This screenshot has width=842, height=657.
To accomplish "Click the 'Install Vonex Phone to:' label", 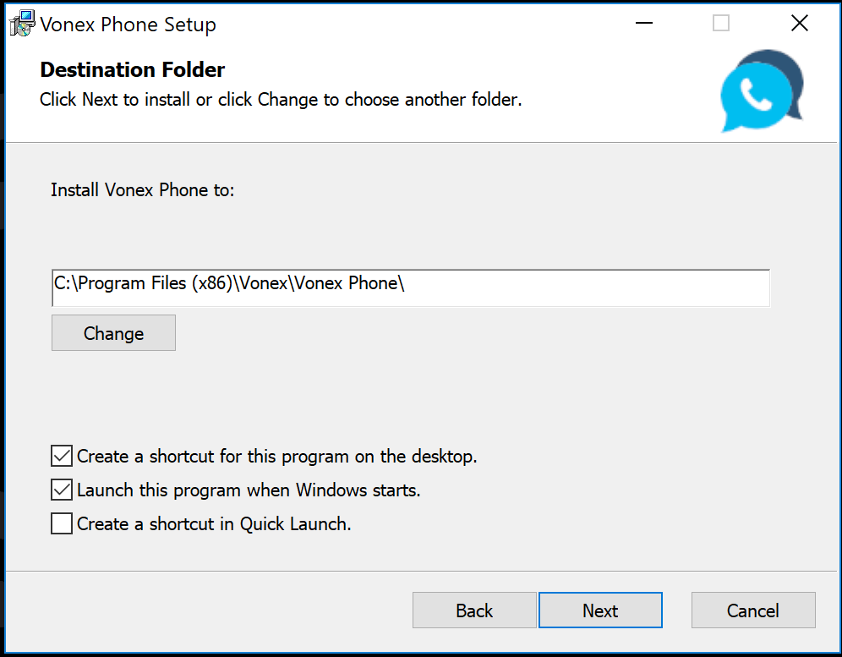I will (x=142, y=189).
